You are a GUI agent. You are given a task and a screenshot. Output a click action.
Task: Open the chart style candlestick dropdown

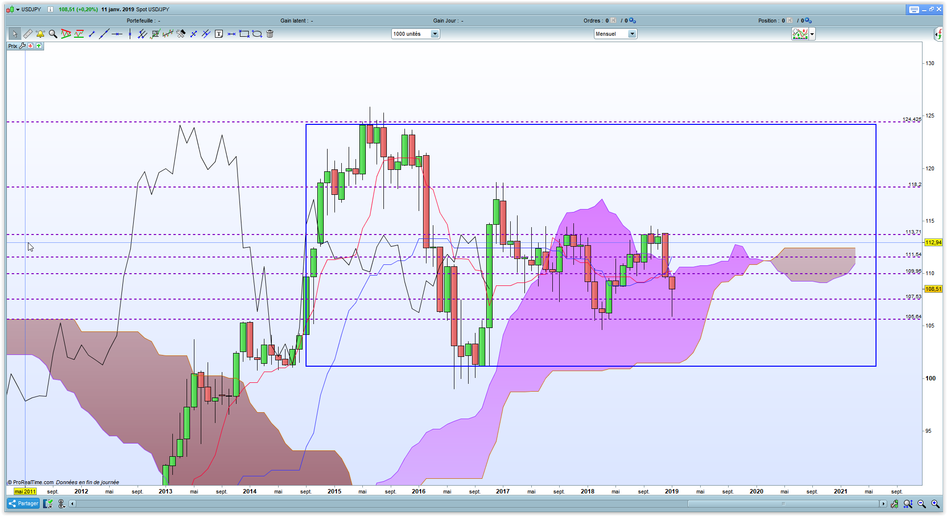click(x=13, y=9)
